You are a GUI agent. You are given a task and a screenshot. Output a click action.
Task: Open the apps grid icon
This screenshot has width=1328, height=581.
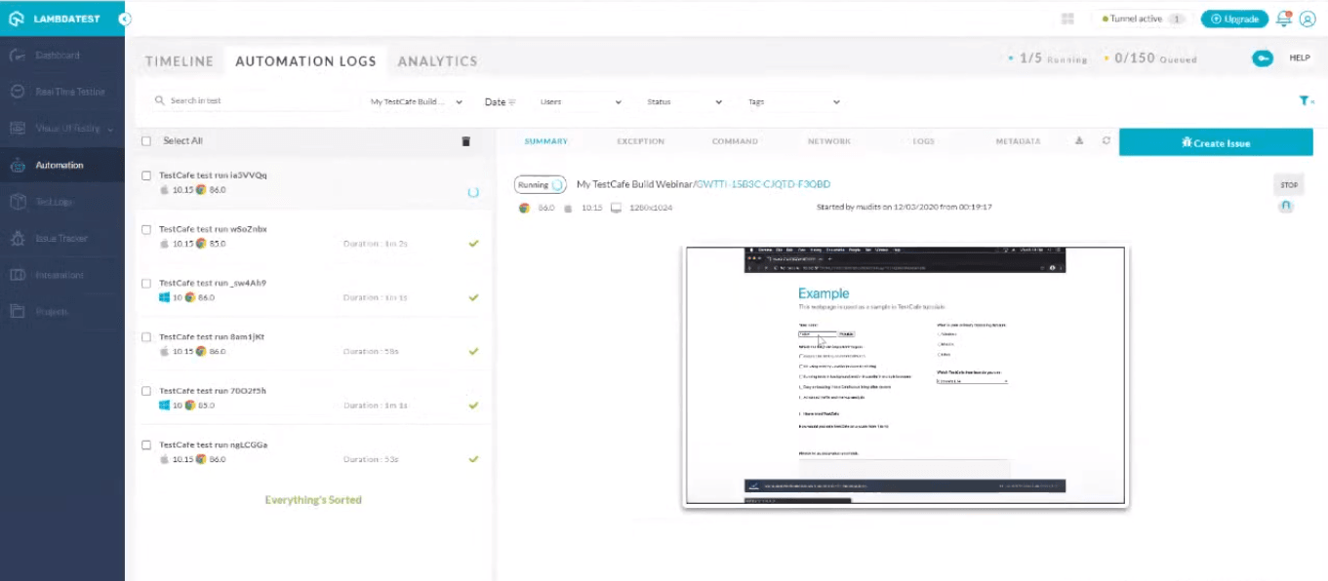pos(1067,19)
